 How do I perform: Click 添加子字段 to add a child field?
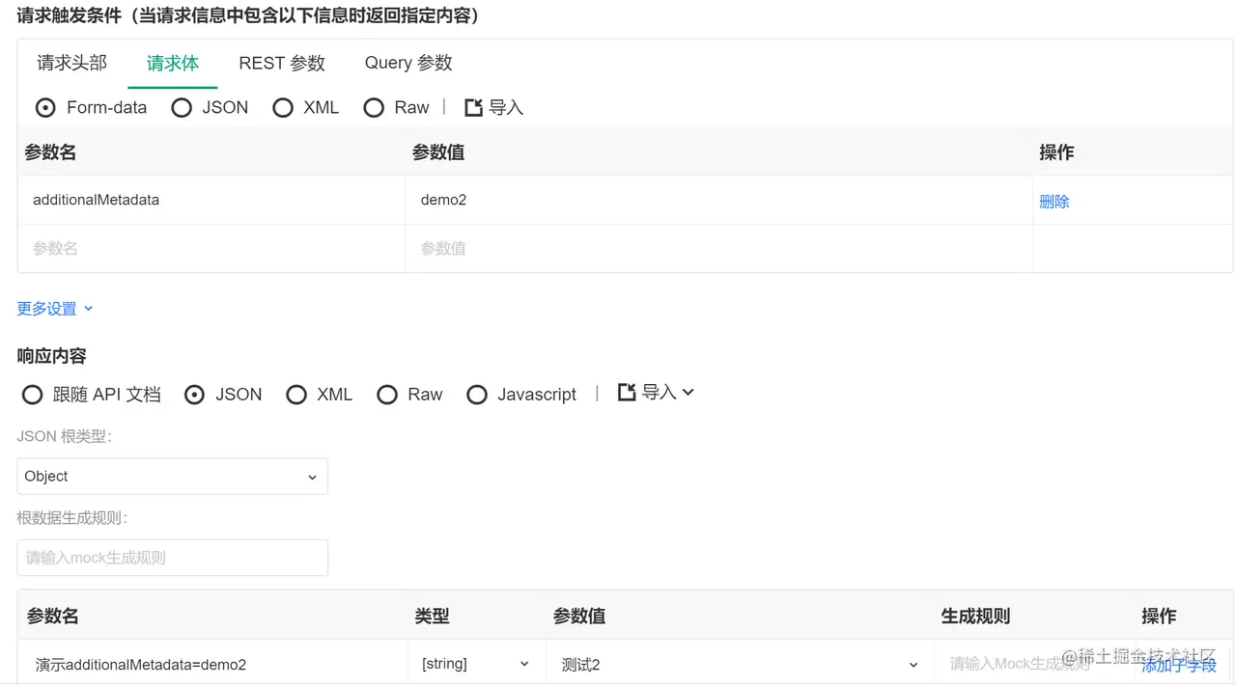pos(1180,665)
